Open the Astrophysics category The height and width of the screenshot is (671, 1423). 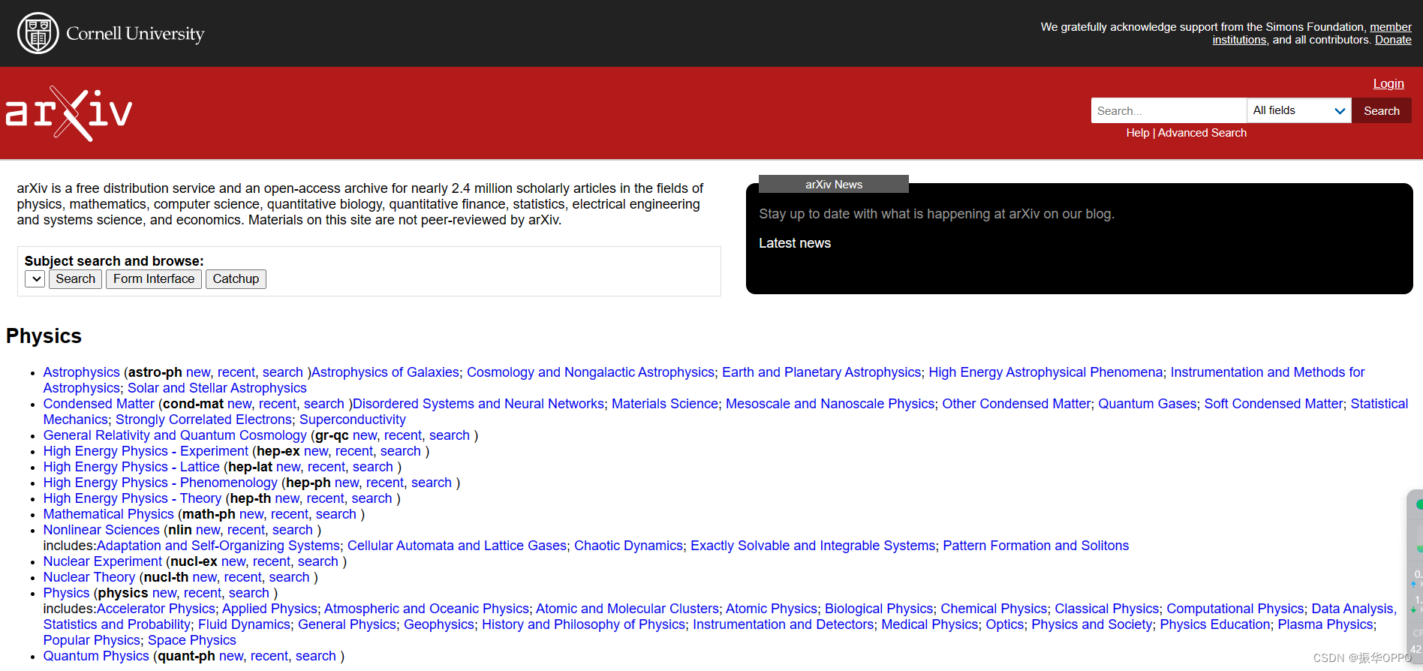coord(81,372)
